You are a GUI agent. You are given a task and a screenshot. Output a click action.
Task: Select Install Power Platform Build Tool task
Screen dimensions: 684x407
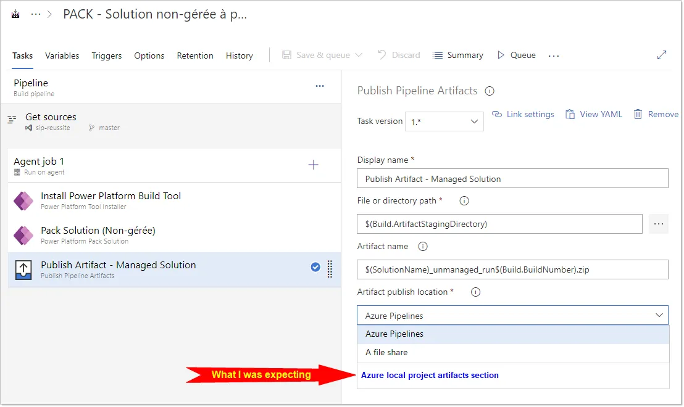click(x=175, y=200)
